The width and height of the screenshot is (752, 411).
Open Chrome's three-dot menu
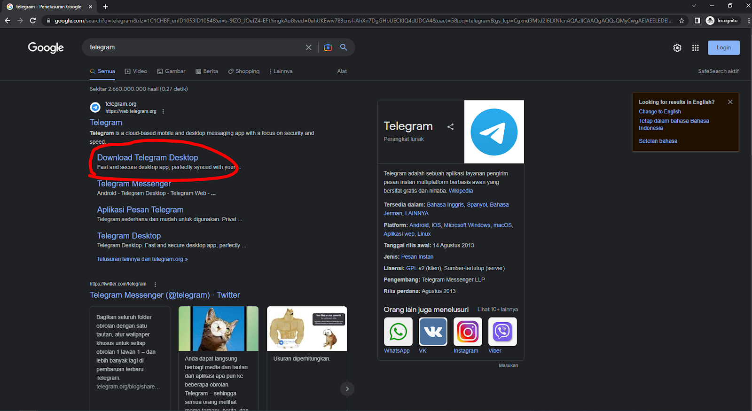[x=748, y=21]
